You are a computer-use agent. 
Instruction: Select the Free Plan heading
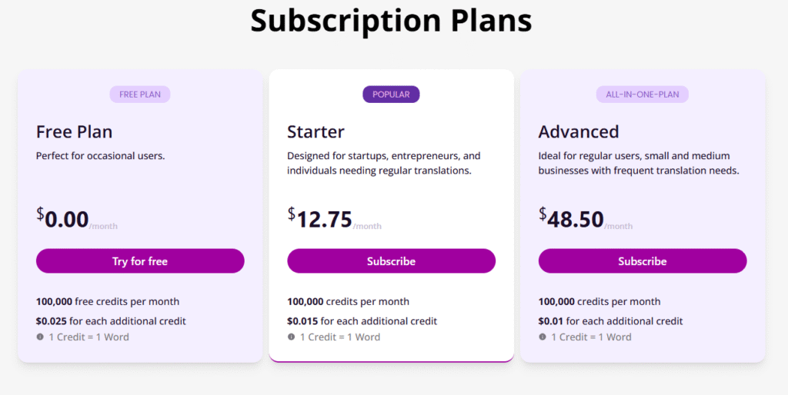coord(75,131)
